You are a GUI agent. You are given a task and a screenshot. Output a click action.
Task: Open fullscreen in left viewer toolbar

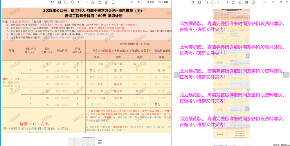pyautogui.click(x=53, y=2)
